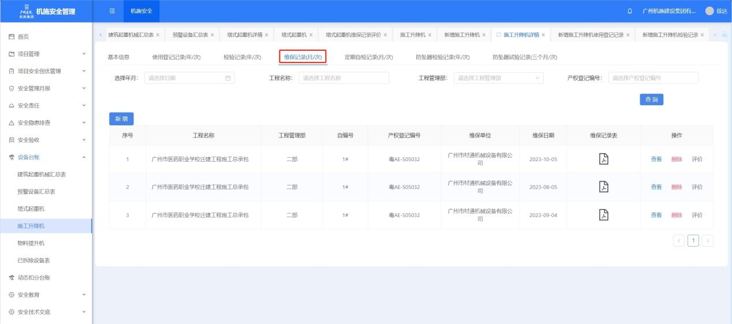Close the 塔式起重机详情 tab

(x=266, y=35)
